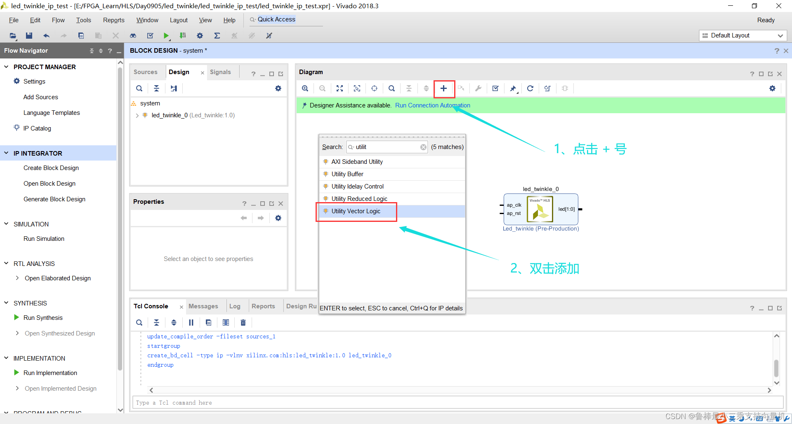Click the Tcl Console copy icon
This screenshot has height=424, width=792.
tap(208, 323)
